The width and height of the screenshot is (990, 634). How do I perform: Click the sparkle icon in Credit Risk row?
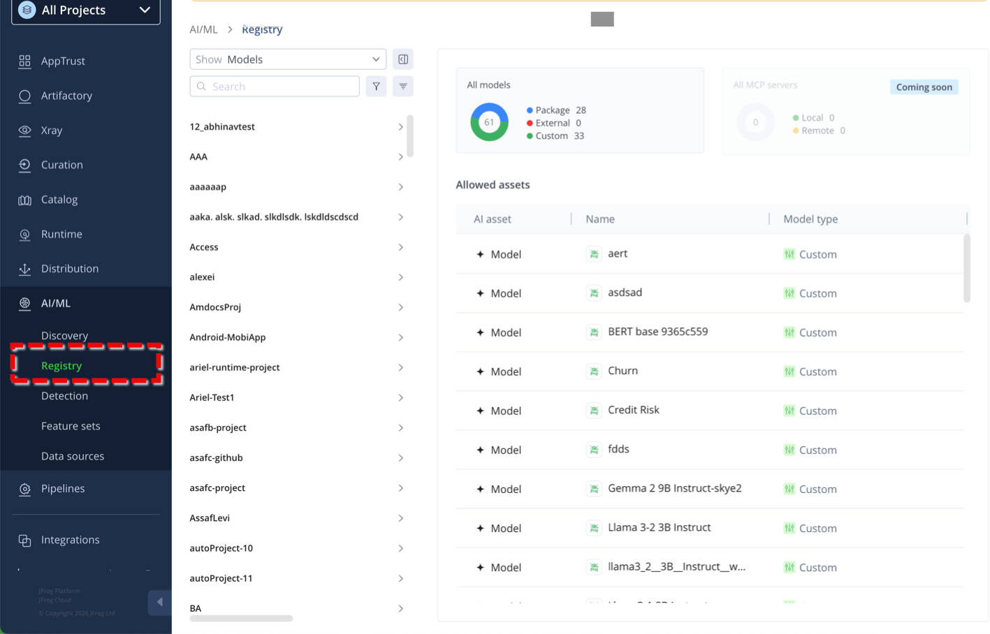pos(480,411)
